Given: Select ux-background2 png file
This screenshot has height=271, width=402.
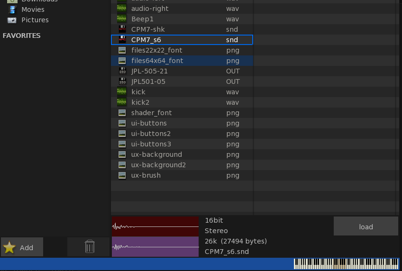Looking at the screenshot, I should 158,165.
